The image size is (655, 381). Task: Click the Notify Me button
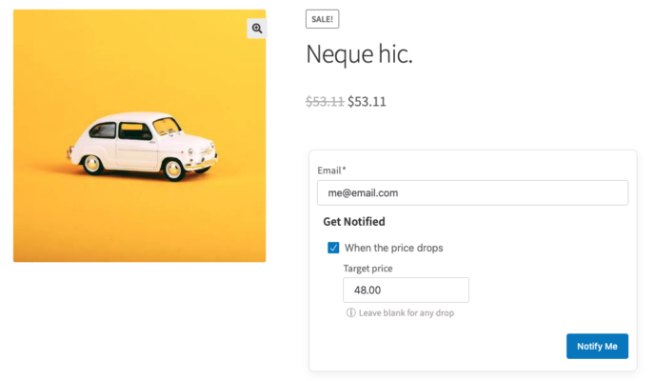pos(597,346)
